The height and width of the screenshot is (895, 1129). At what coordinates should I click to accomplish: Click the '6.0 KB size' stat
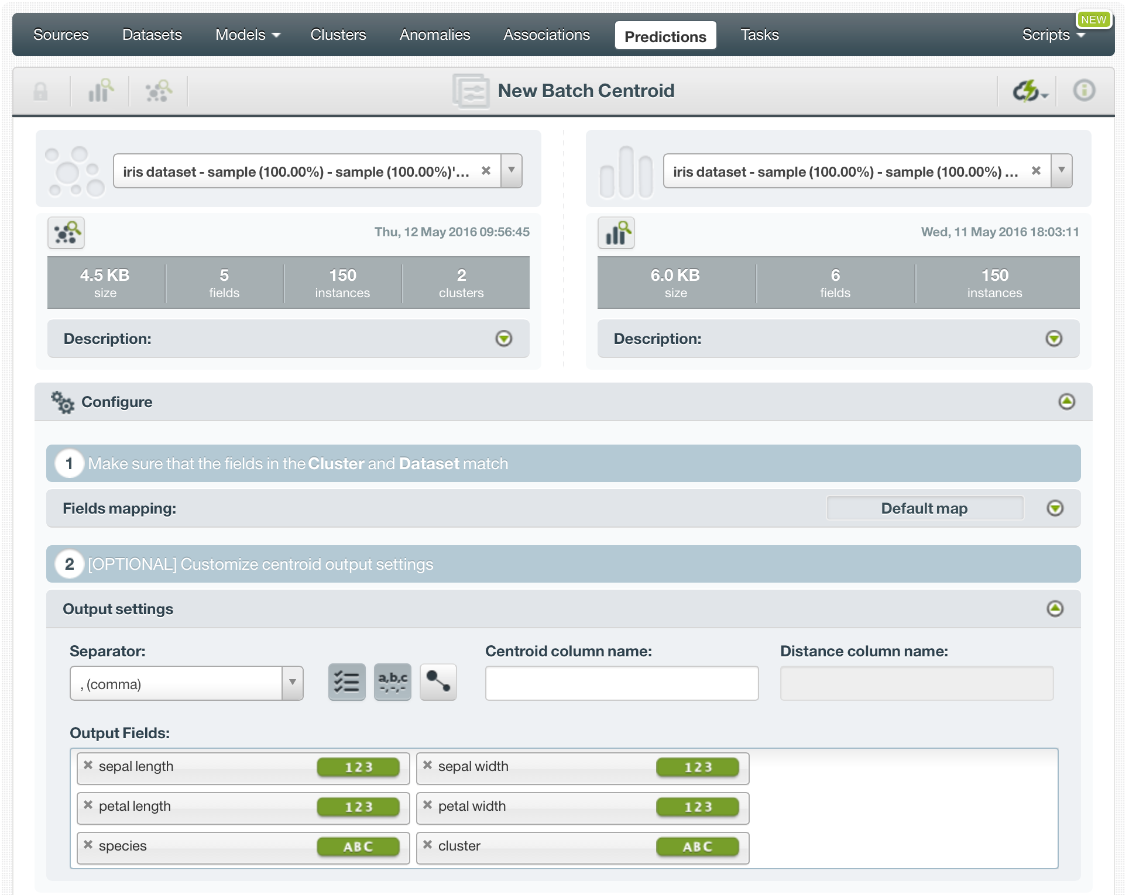pyautogui.click(x=675, y=283)
